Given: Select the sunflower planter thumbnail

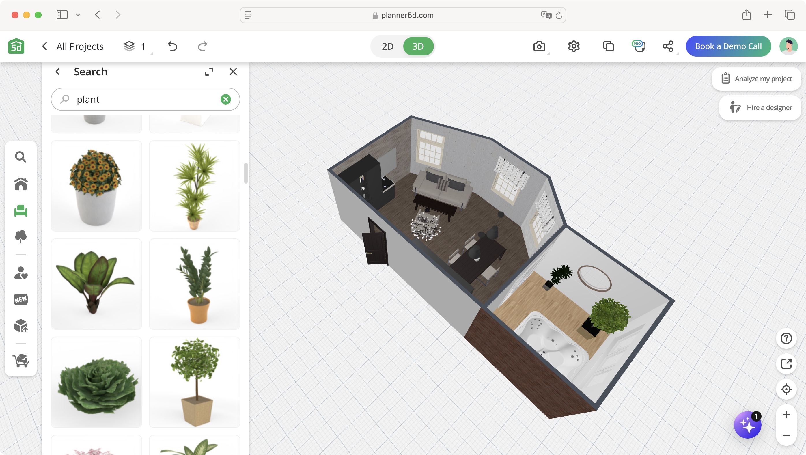Looking at the screenshot, I should pos(96,186).
